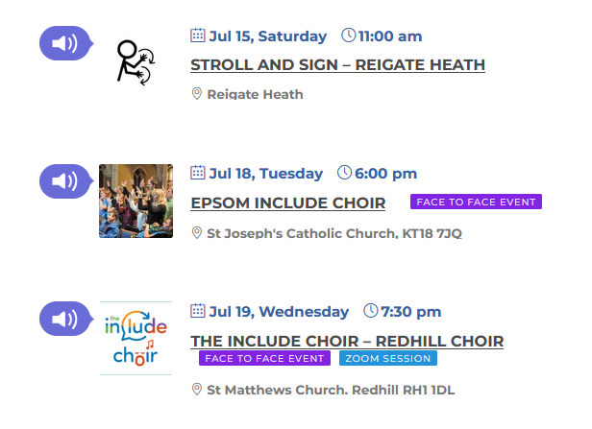This screenshot has width=592, height=429.
Task: Open the Epsom Include Choir event link
Action: pyautogui.click(x=288, y=203)
